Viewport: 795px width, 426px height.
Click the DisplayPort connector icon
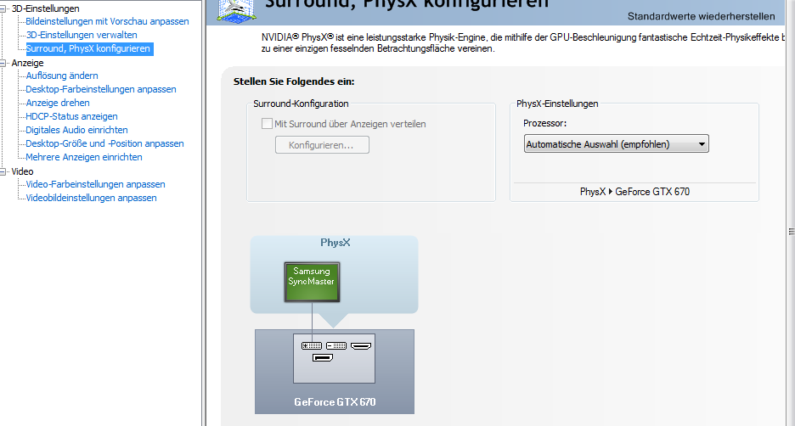(323, 357)
